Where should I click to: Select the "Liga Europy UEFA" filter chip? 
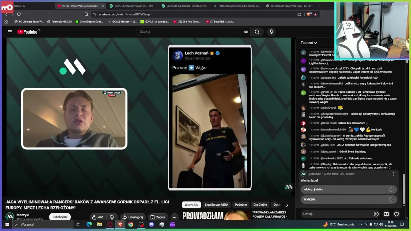pos(216,205)
